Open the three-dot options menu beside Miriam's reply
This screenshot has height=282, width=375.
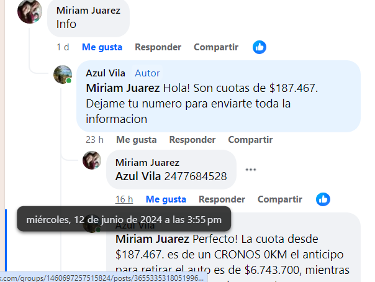tap(251, 170)
